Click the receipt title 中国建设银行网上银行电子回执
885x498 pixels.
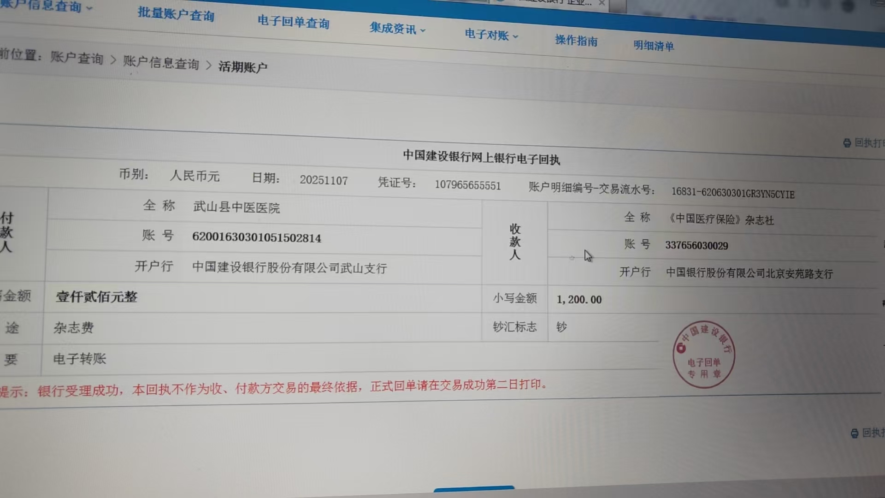[481, 158]
